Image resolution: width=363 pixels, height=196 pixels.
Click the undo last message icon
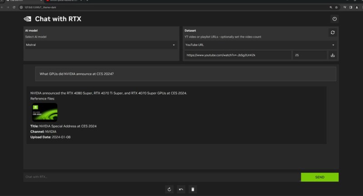[181, 189]
